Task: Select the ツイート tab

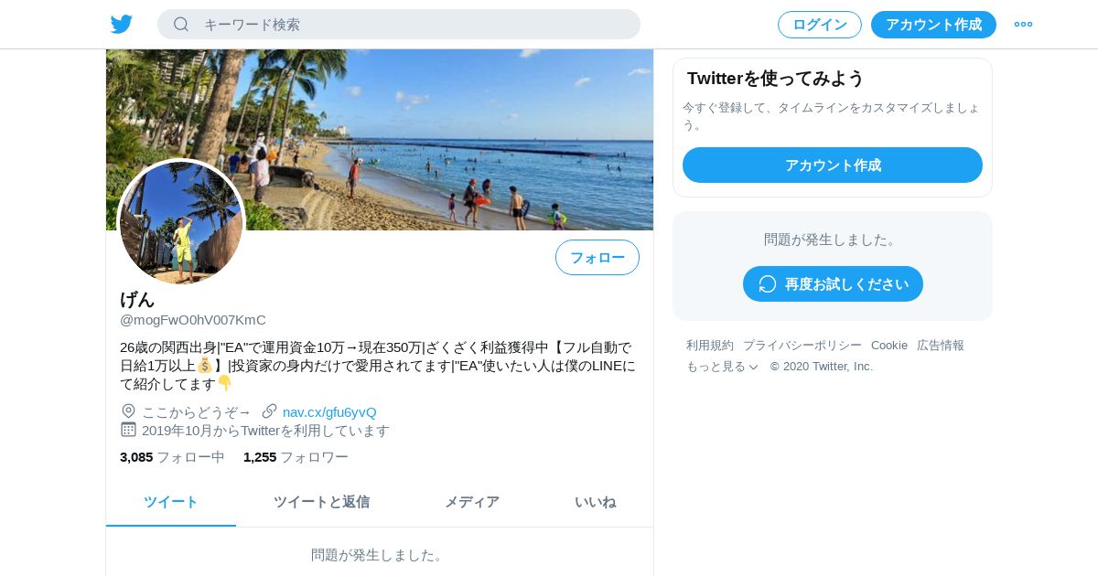Action: click(171, 502)
